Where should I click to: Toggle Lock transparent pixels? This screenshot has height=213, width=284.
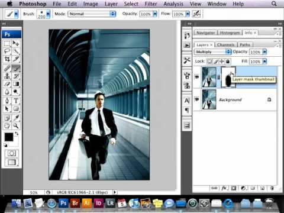point(209,62)
